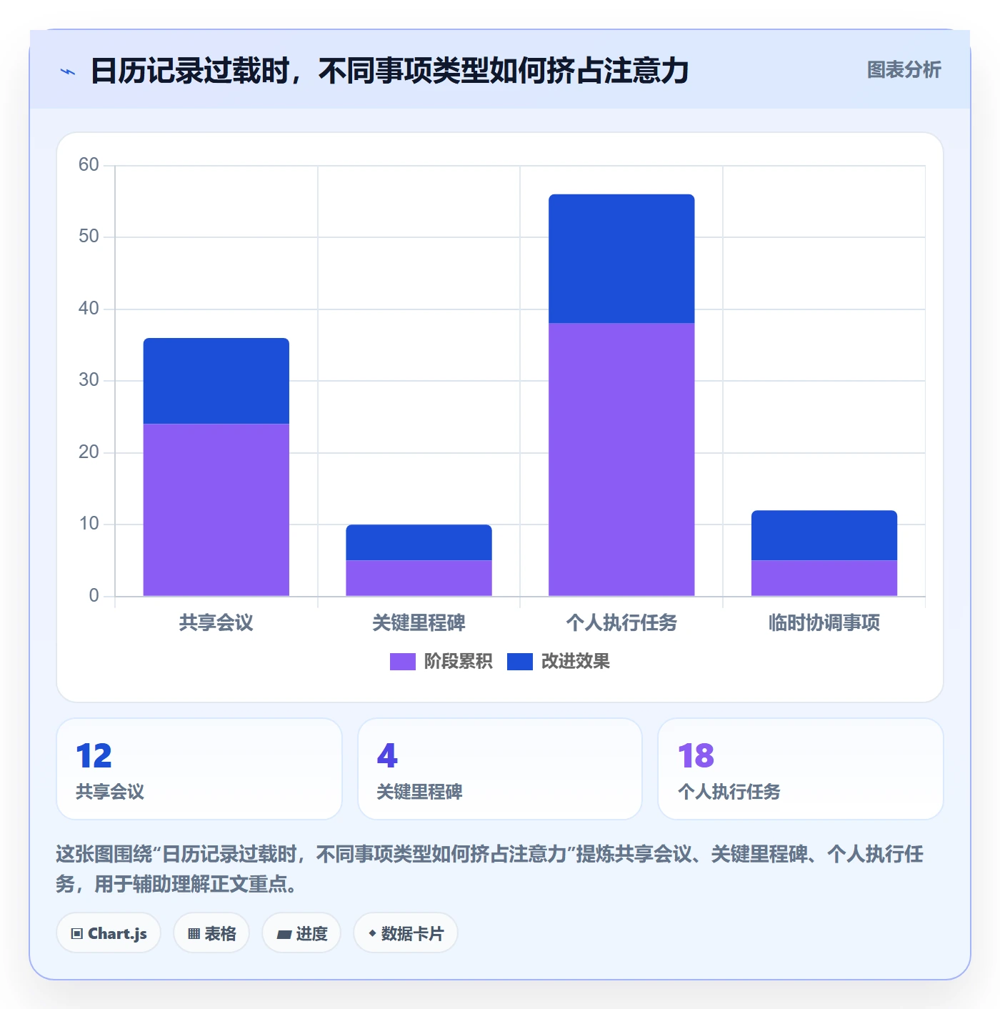The width and height of the screenshot is (1000, 1009).
Task: Toggle the 改进效果 legend blue swatch
Action: pyautogui.click(x=520, y=662)
